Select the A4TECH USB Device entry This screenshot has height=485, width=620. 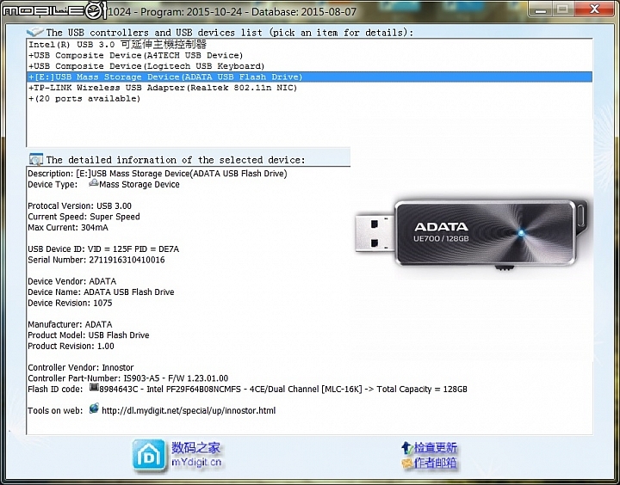pos(310,55)
